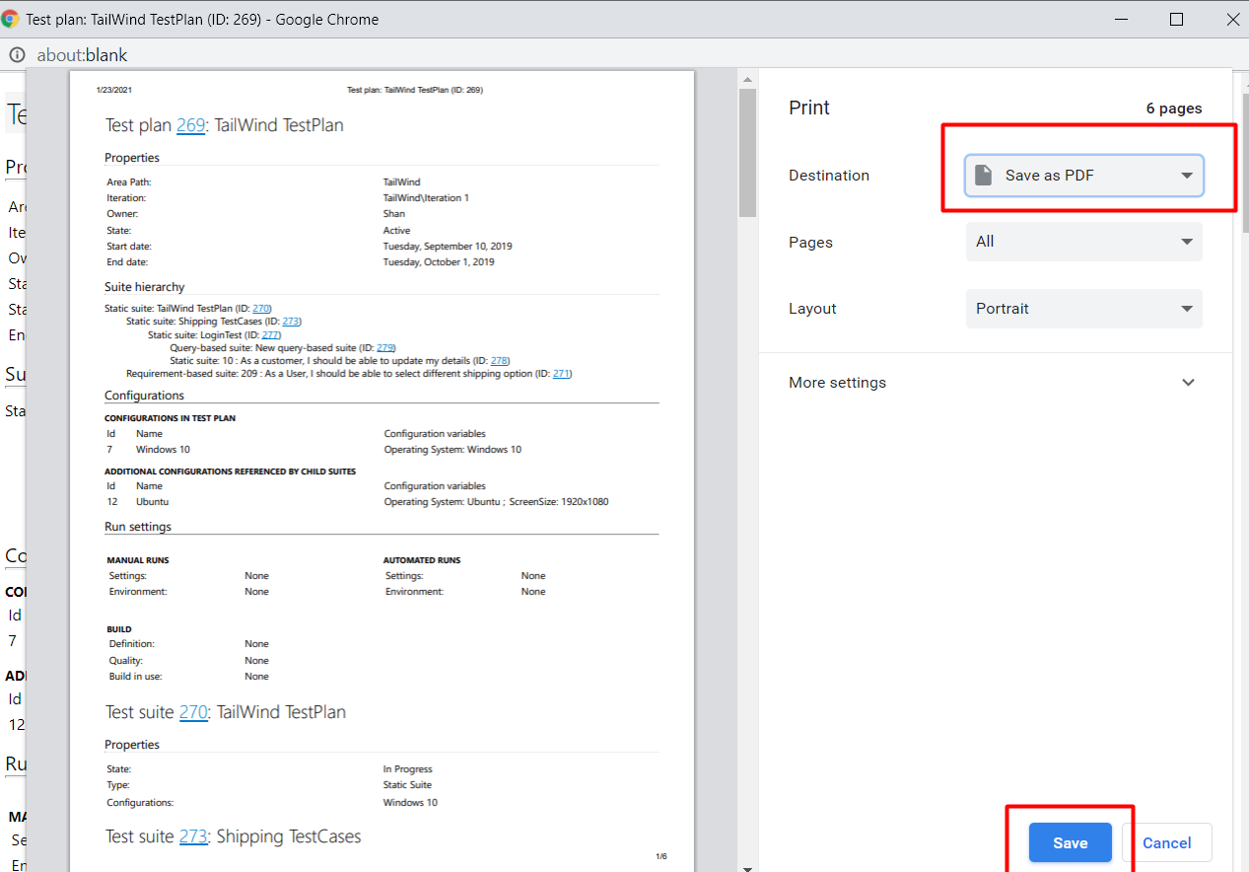
Task: Click the Chrome logo in the title bar
Action: click(11, 19)
